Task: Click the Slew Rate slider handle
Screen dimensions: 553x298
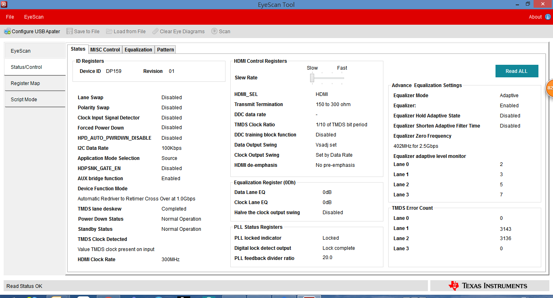Action: [312, 78]
